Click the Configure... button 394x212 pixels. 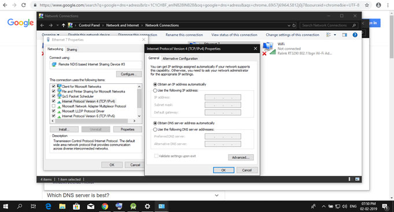point(128,75)
